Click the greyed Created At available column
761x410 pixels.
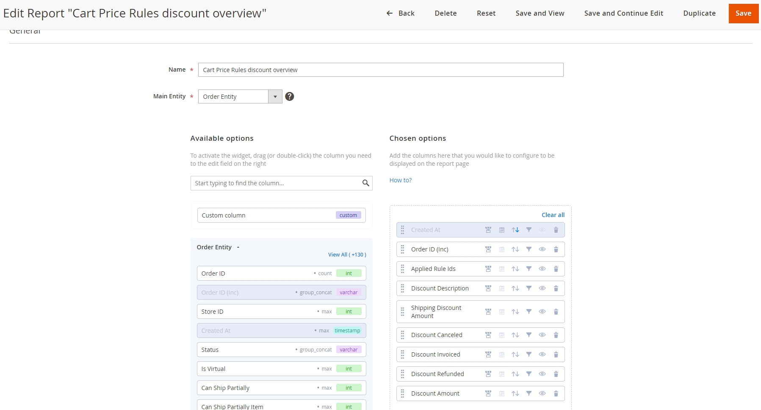point(281,331)
